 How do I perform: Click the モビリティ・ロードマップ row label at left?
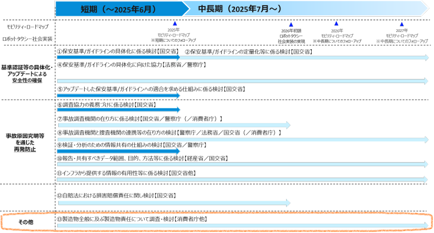[27, 27]
